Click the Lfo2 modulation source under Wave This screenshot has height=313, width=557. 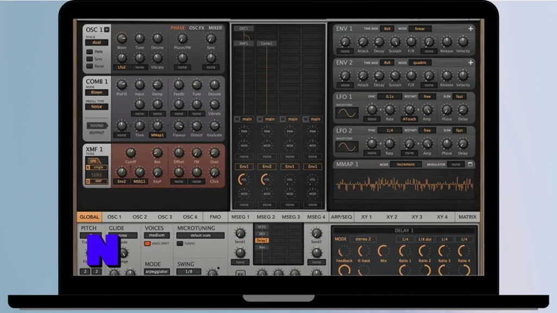tap(121, 67)
